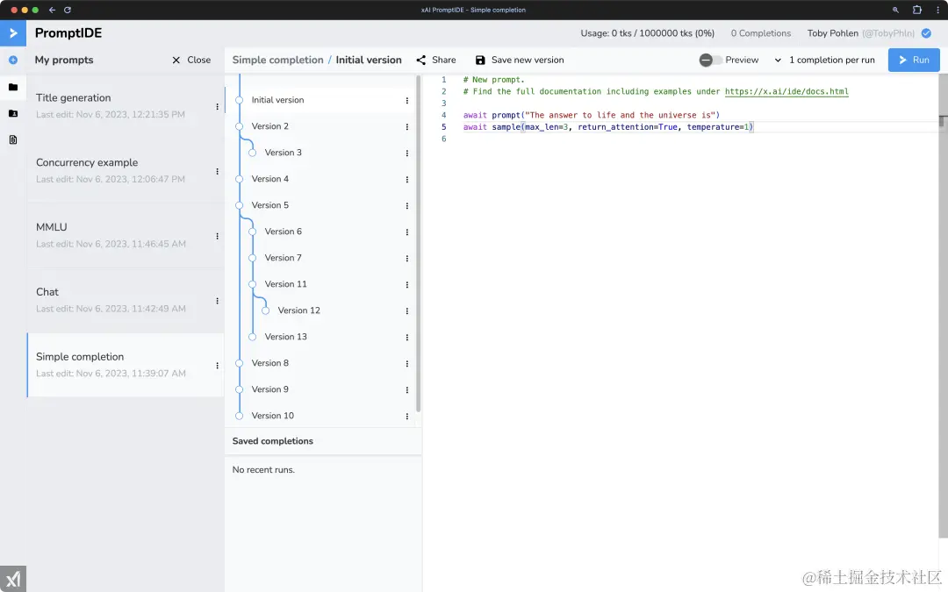Select the Concurrency example prompt
Screen dimensions: 948x592
pos(126,171)
